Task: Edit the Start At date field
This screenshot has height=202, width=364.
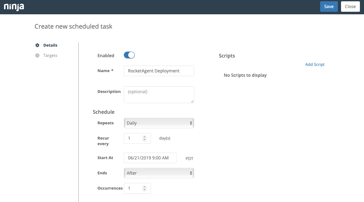Action: pos(150,158)
